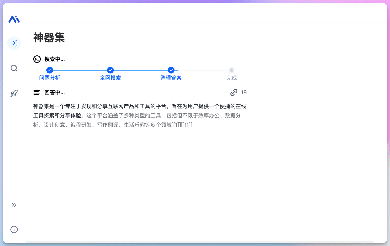Click the 完成 step label
The width and height of the screenshot is (390, 246).
(231, 78)
